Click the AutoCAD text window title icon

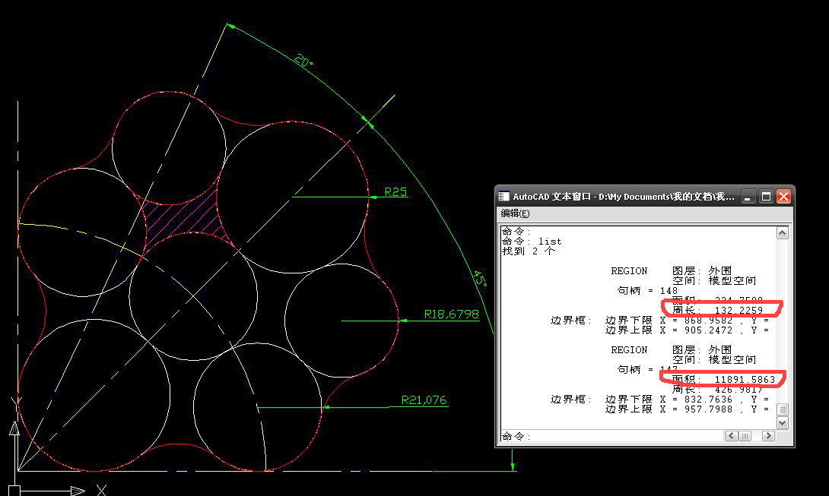pos(503,197)
